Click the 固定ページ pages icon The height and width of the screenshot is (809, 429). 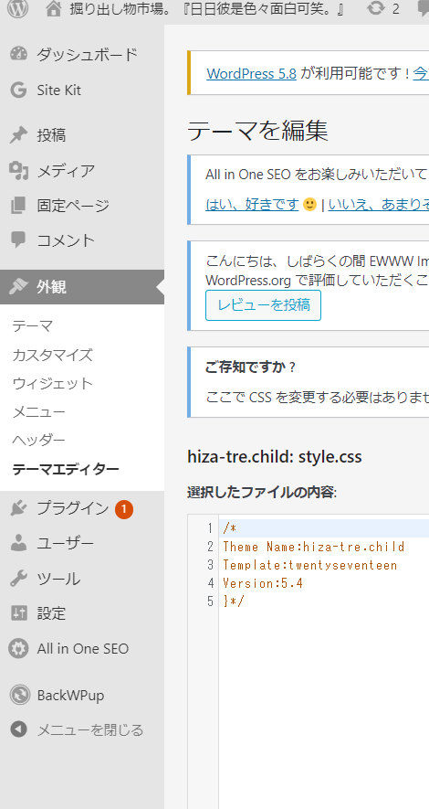18,206
